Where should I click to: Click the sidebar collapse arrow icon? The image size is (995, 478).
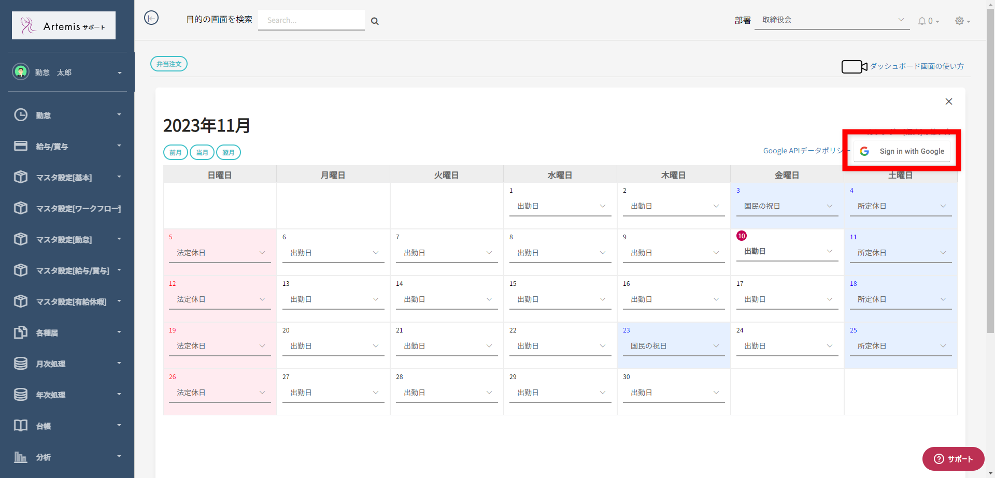151,18
